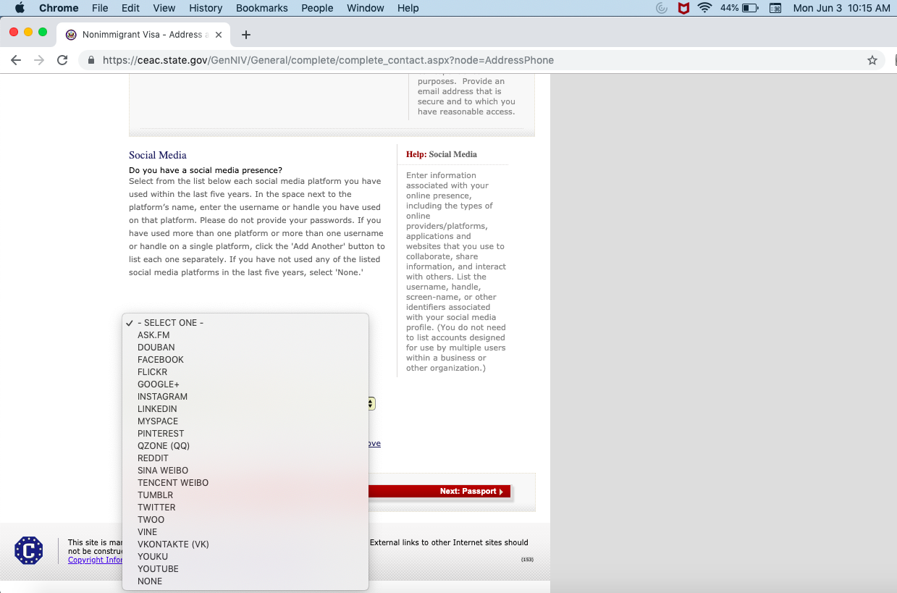Choose YOUKU from the list
Image resolution: width=897 pixels, height=593 pixels.
tap(245, 557)
